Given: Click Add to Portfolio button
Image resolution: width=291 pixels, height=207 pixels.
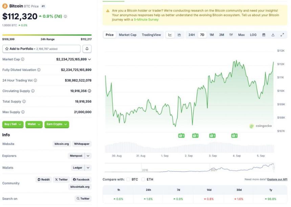Looking at the screenshot, I should [x=41, y=49].
